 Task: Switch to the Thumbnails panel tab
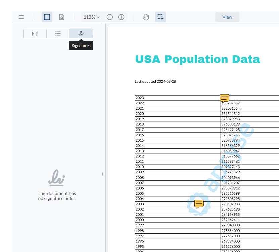coord(35,33)
